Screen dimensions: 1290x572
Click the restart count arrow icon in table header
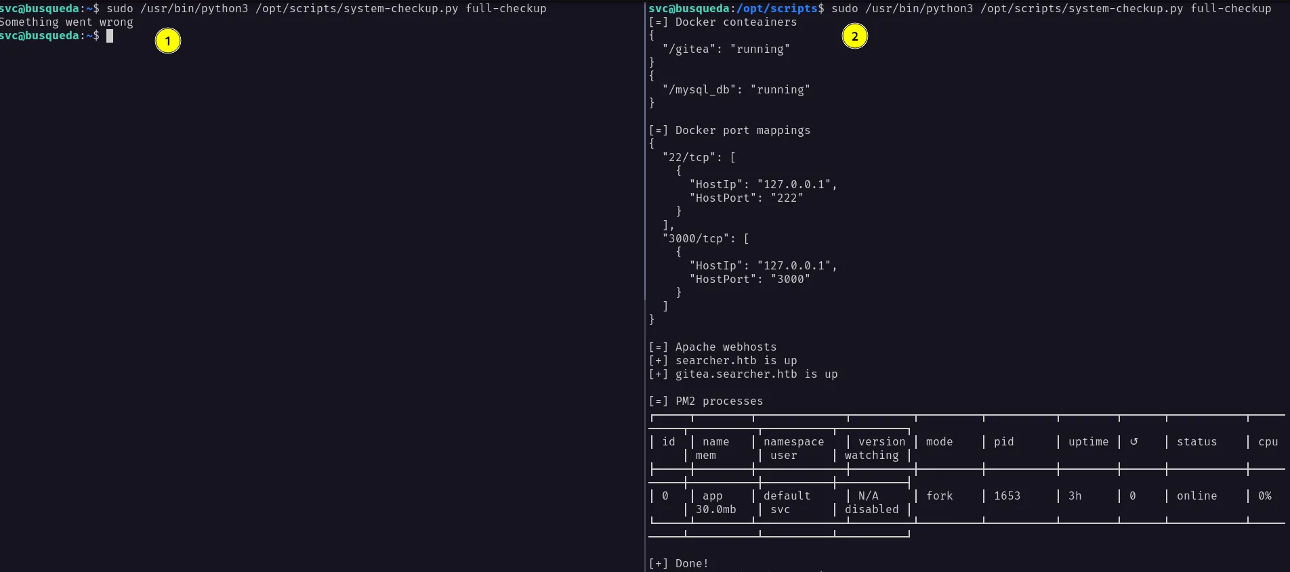pyautogui.click(x=1133, y=441)
